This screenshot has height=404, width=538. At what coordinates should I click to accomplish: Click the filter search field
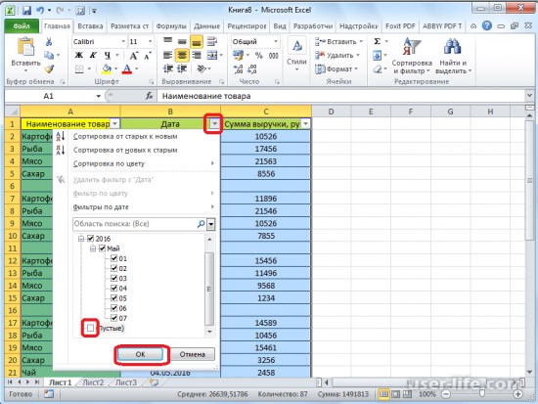click(x=135, y=224)
